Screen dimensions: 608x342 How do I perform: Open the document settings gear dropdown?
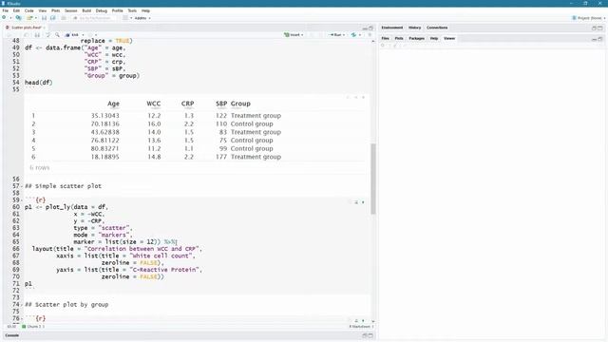click(92, 35)
